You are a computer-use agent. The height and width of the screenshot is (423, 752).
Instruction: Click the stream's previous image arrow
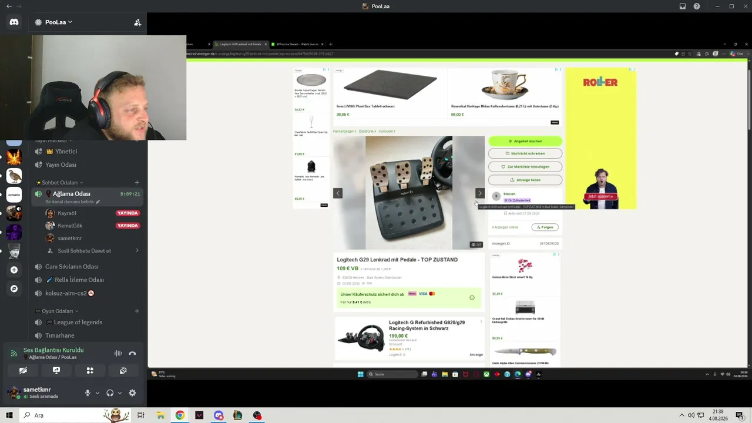(x=338, y=193)
